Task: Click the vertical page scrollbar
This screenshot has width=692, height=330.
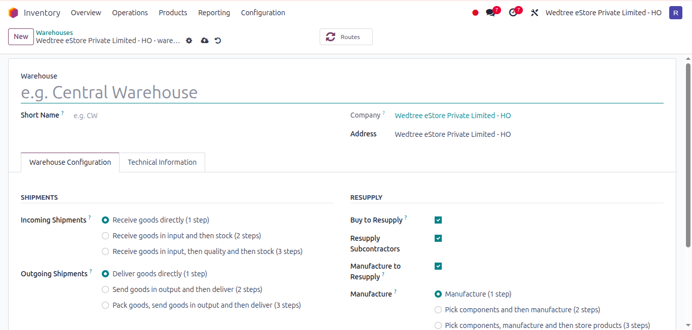Action: click(688, 155)
